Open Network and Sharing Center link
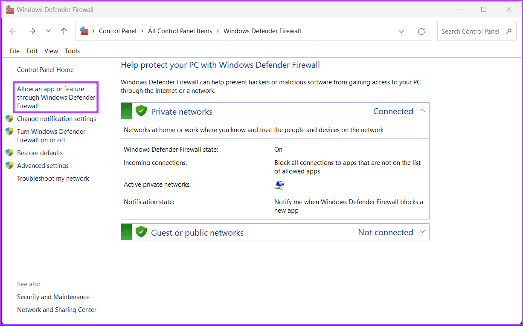 [x=57, y=310]
